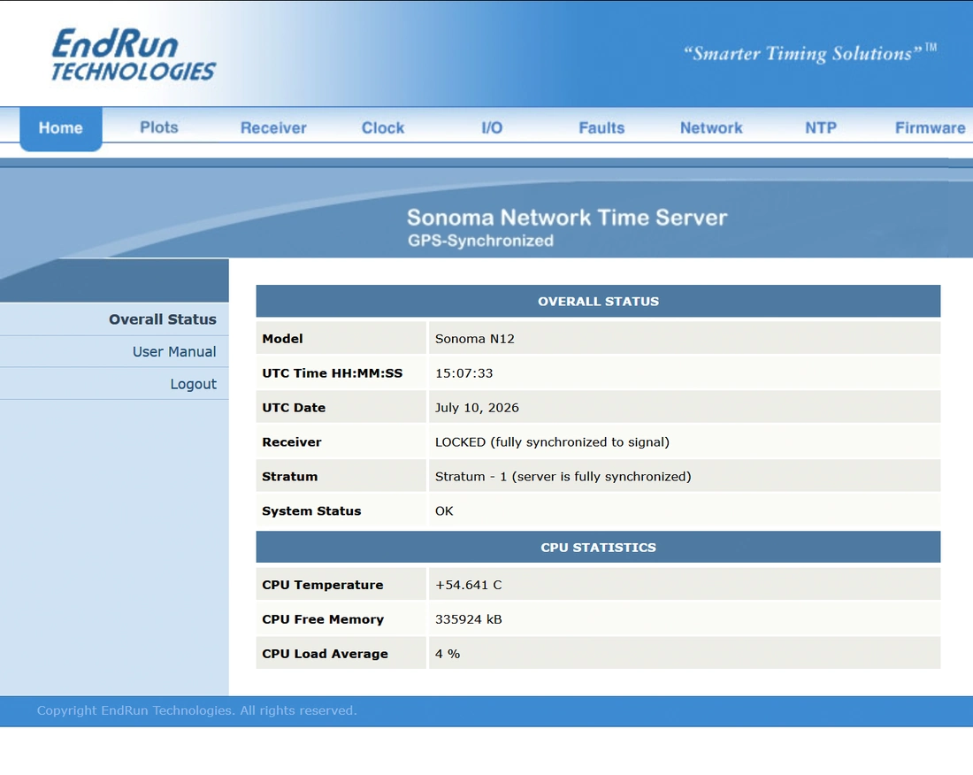Go to the Firmware tab
This screenshot has width=973, height=775.
[930, 127]
